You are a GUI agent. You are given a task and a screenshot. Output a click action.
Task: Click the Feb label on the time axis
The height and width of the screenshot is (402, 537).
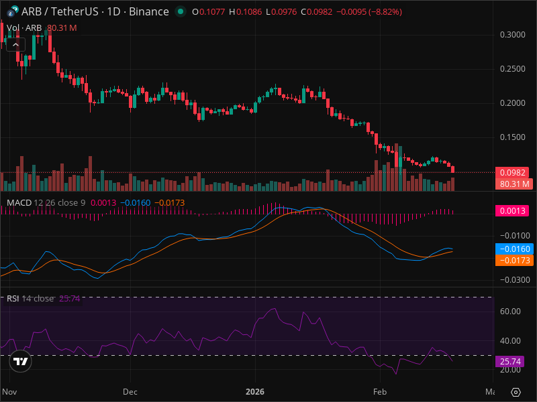pos(380,392)
